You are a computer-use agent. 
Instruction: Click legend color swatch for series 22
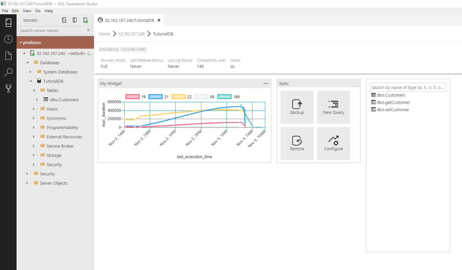click(178, 97)
